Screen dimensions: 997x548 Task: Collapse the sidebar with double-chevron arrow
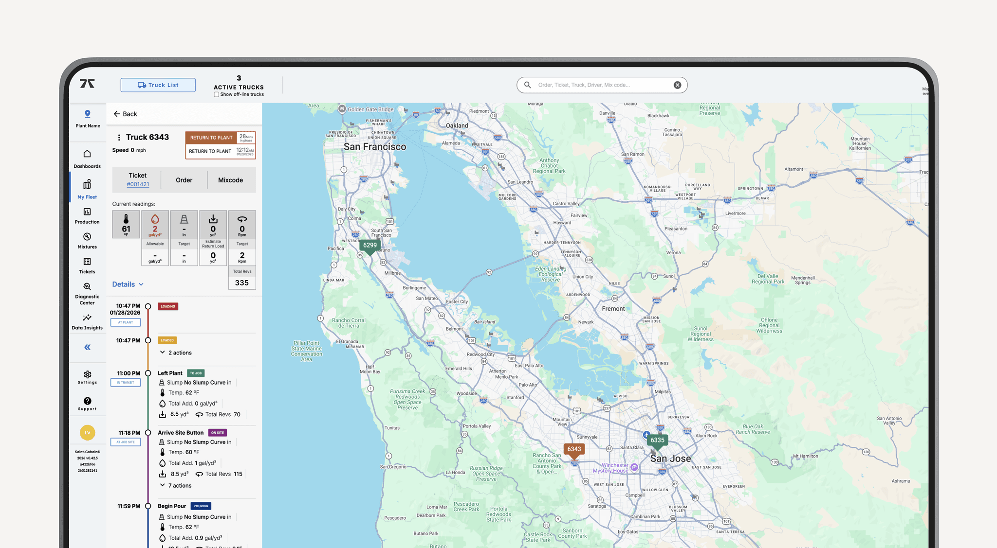(87, 347)
